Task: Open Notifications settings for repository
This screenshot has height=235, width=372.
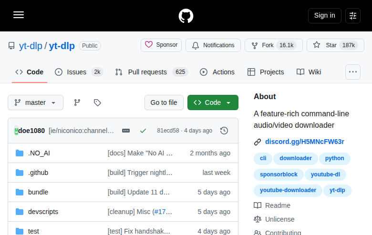Action: [x=213, y=45]
